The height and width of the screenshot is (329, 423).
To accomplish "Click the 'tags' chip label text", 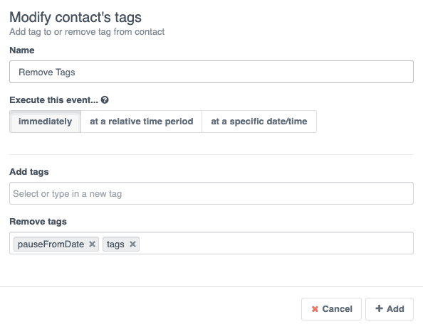I will [x=115, y=244].
